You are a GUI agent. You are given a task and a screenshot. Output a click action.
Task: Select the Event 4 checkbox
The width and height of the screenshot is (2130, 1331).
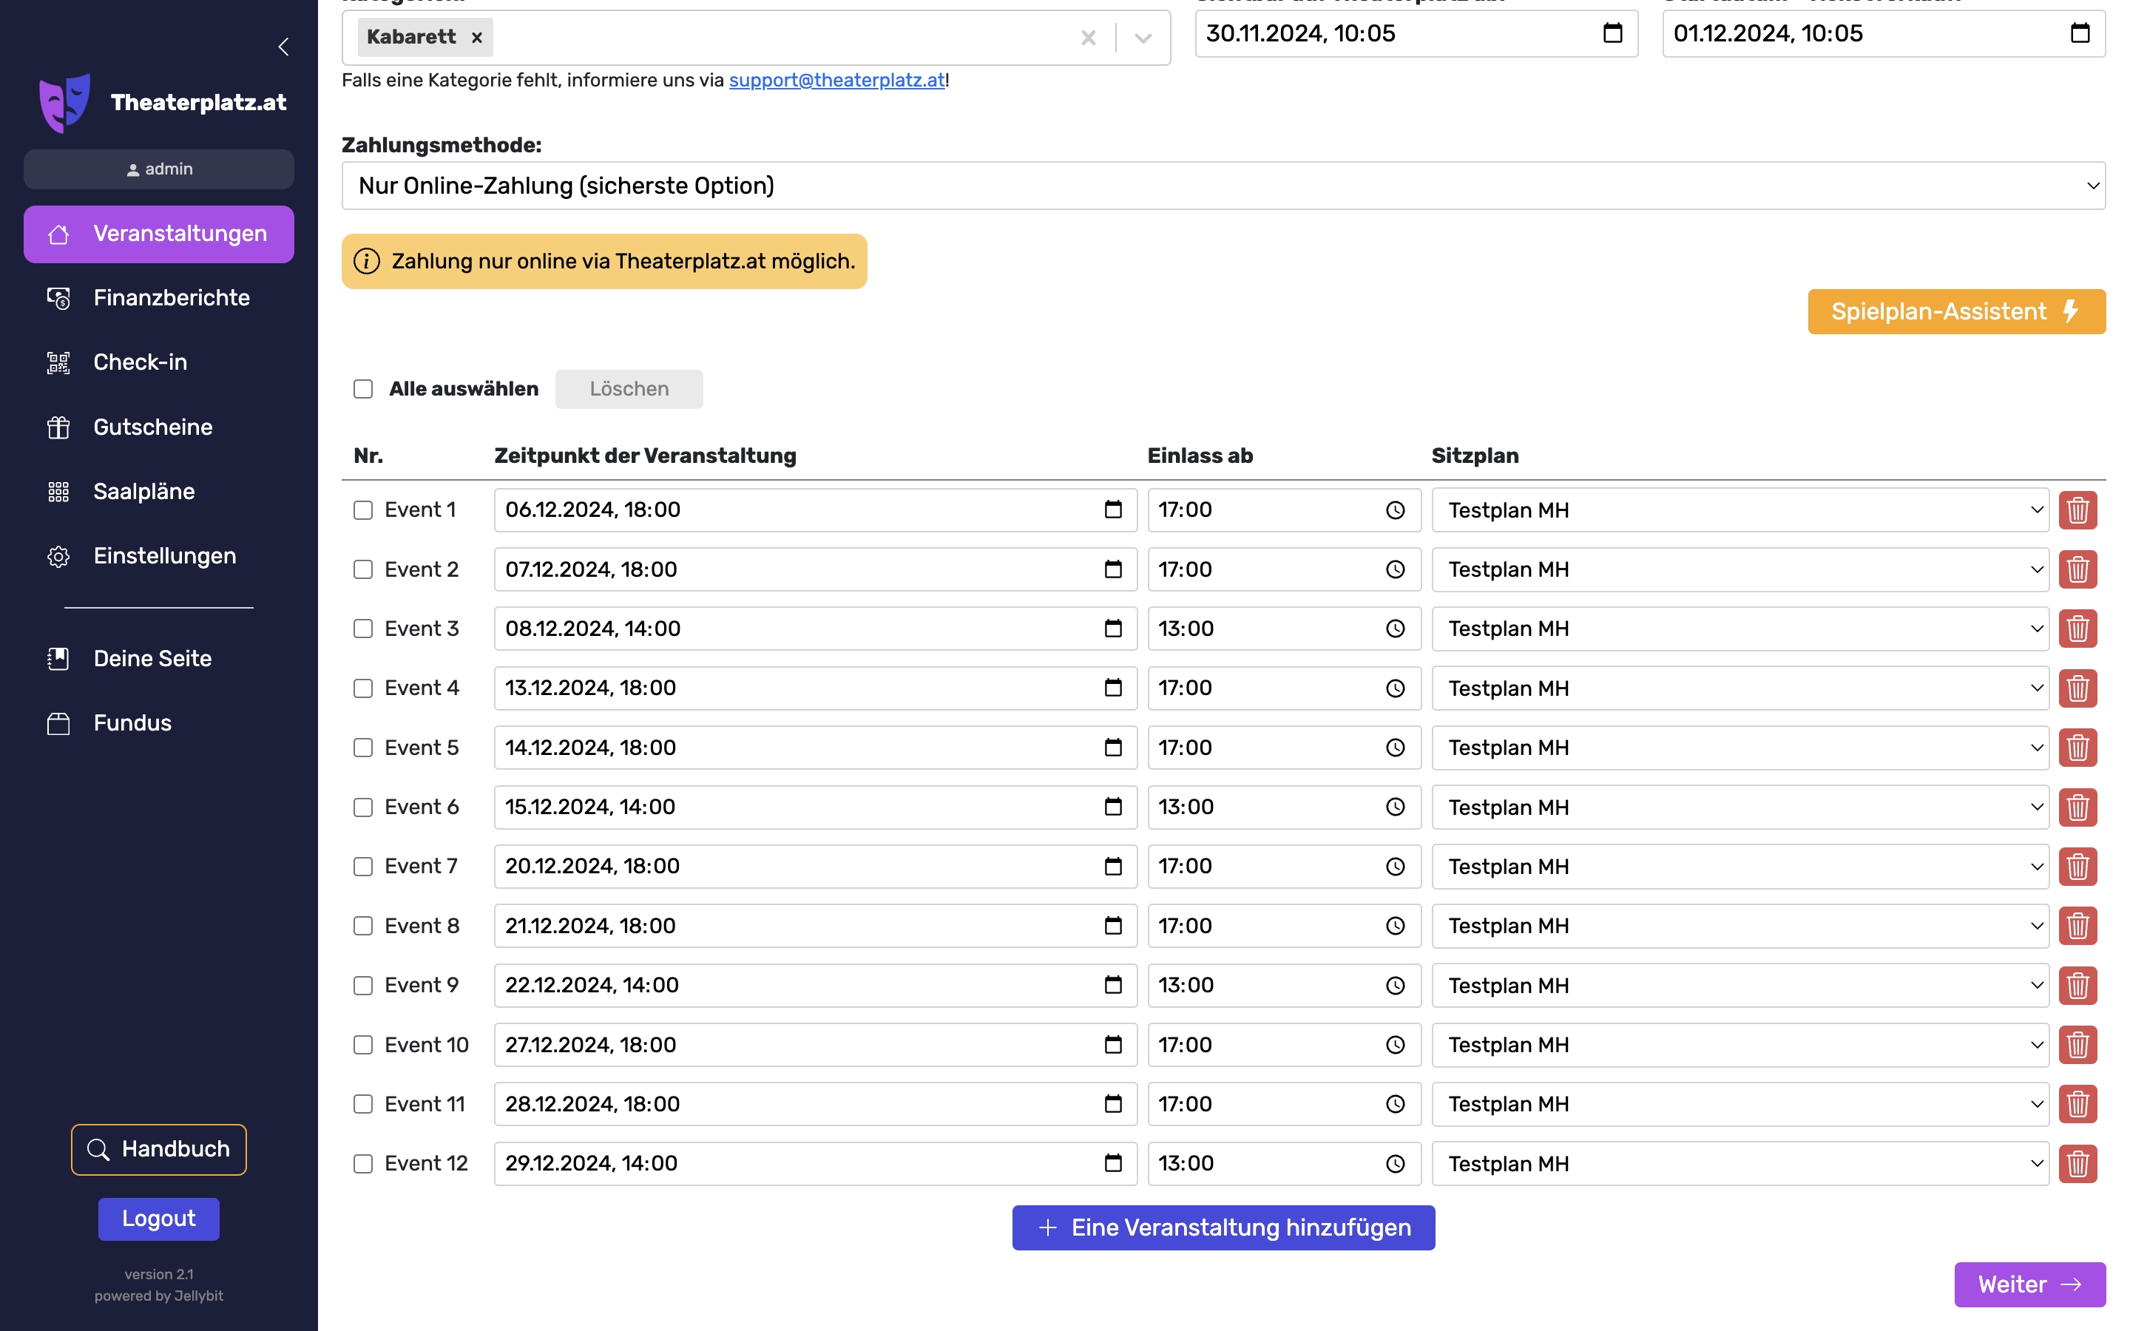pos(362,688)
